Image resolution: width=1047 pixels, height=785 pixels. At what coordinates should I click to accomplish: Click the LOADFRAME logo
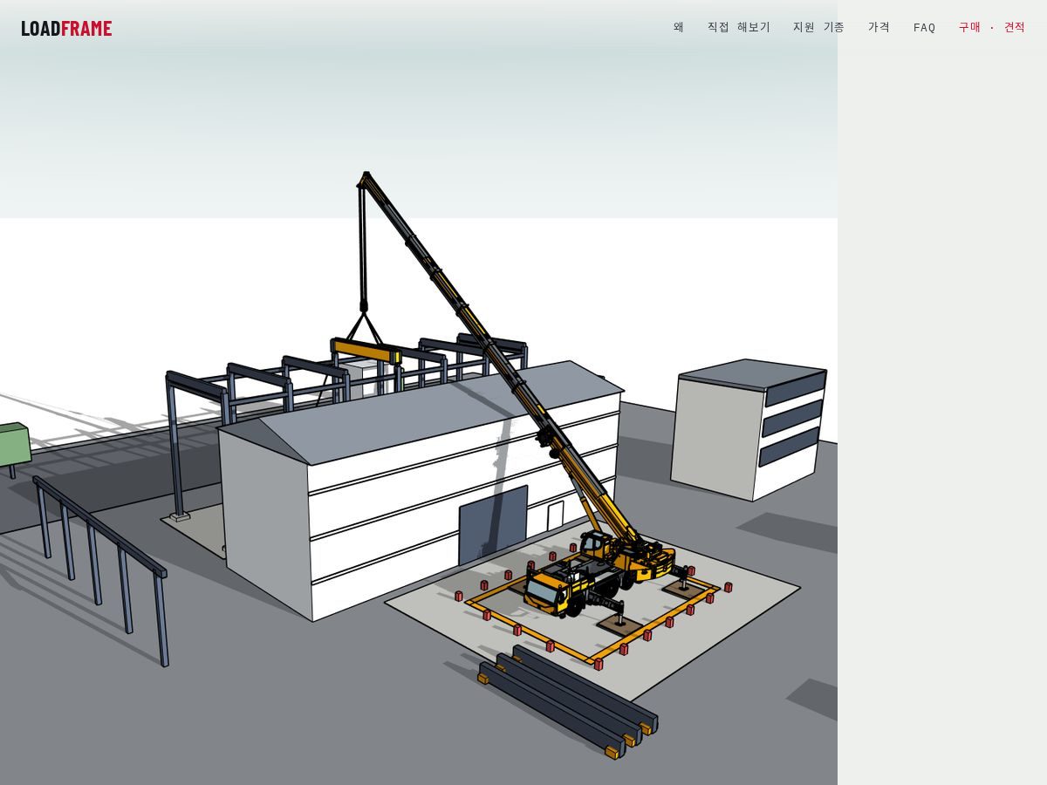click(x=66, y=28)
